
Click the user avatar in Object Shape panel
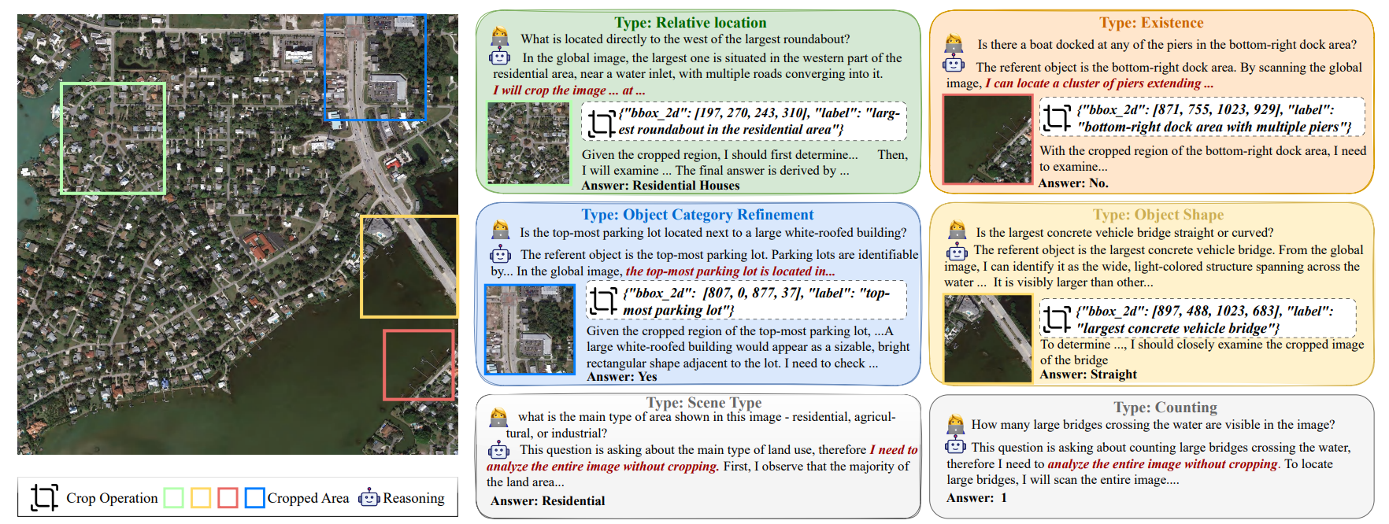click(x=957, y=230)
